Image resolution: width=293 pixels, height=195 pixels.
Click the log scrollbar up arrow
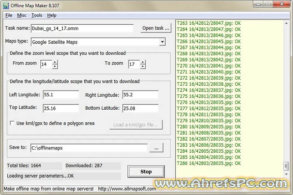286,23
